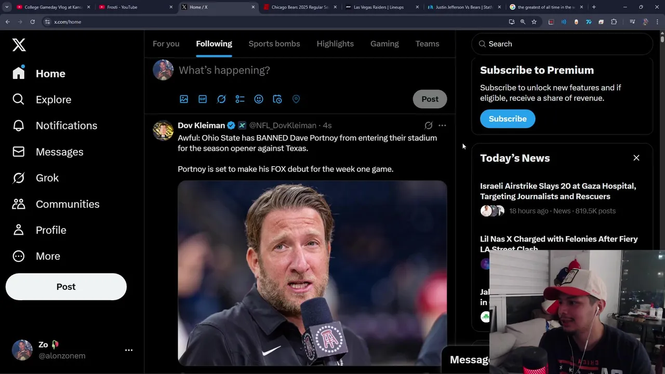Switch to Las Vegas Raiders Lineups tab
665x374 pixels.
[382, 7]
